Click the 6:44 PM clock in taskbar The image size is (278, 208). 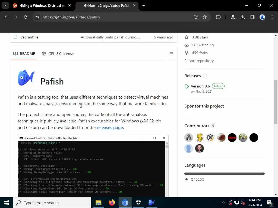255,203
